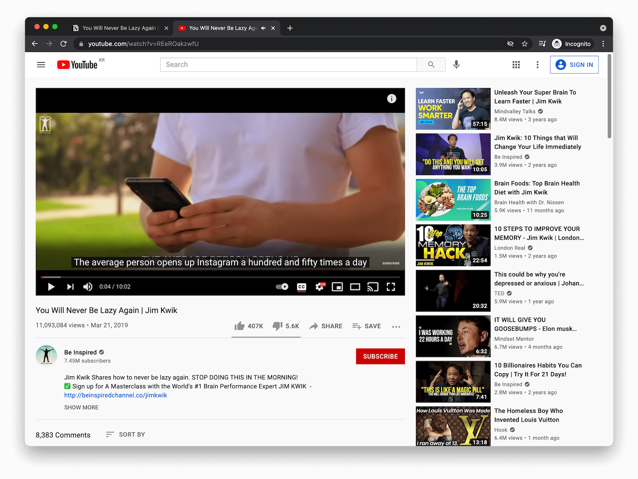Open the YouTube hamburger guide menu
638x479 pixels.
pos(41,65)
